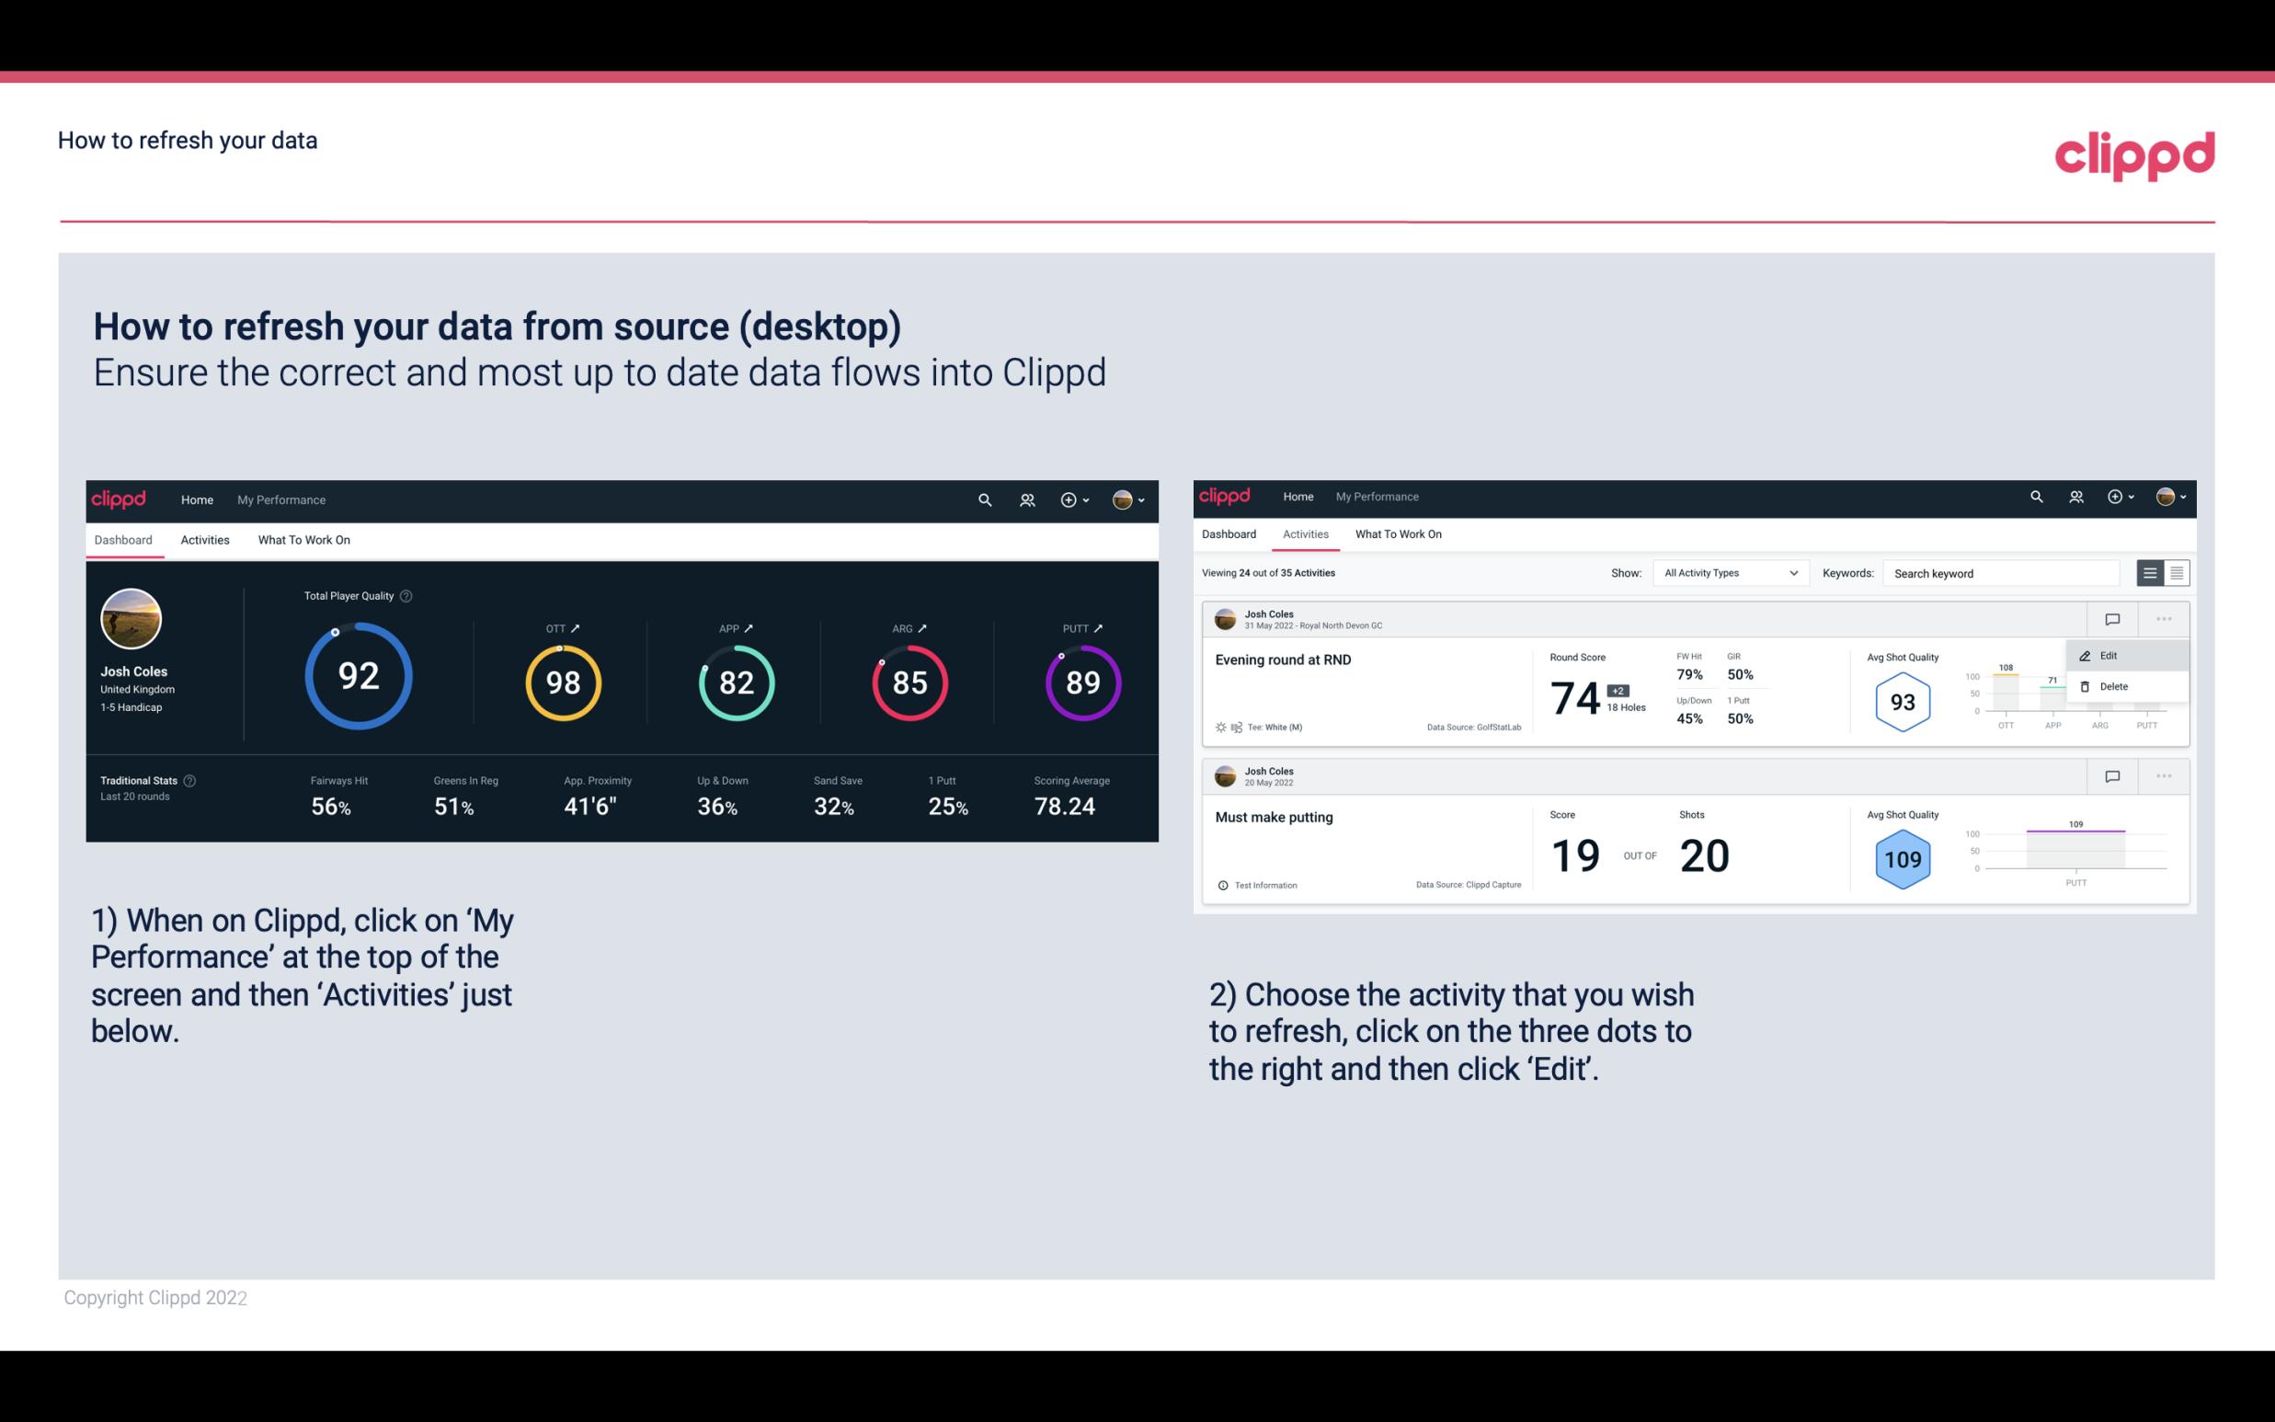Switch to the Activities tab
This screenshot has height=1422, width=2275.
203,539
